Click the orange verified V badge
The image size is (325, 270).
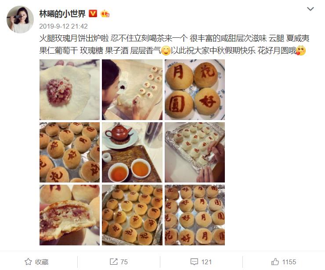click(93, 14)
